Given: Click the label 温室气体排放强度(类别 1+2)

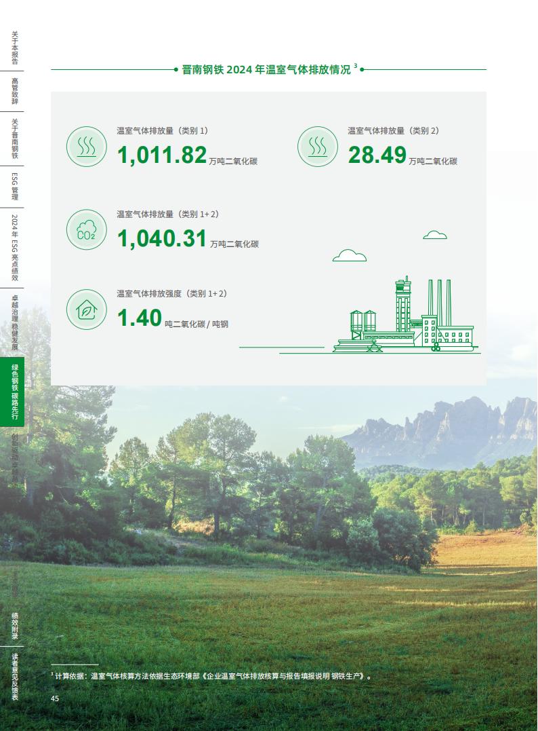Looking at the screenshot, I should coord(172,294).
